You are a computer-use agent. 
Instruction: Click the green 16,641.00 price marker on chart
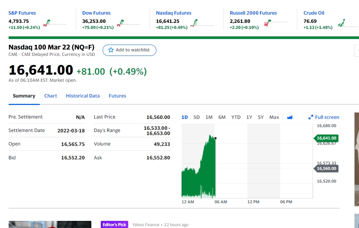coord(326,138)
